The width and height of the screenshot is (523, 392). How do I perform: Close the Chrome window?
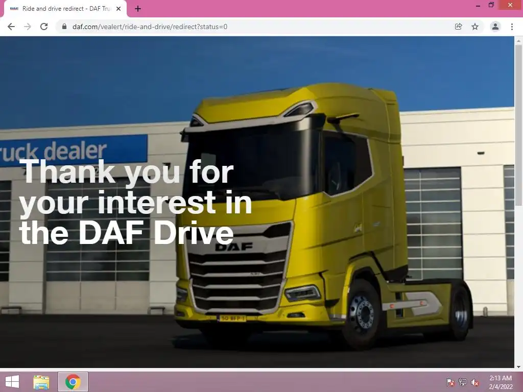pyautogui.click(x=510, y=5)
